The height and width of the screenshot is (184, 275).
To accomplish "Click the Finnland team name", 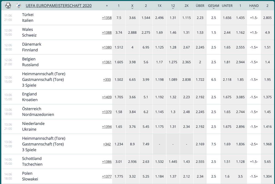I will (x=30, y=50).
